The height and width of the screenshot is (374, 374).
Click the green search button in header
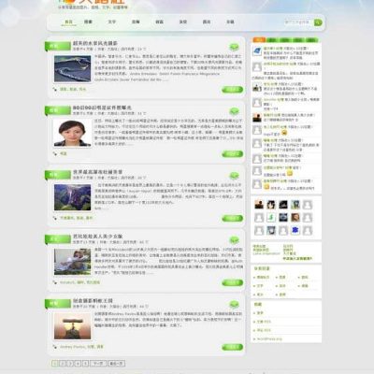(x=318, y=22)
